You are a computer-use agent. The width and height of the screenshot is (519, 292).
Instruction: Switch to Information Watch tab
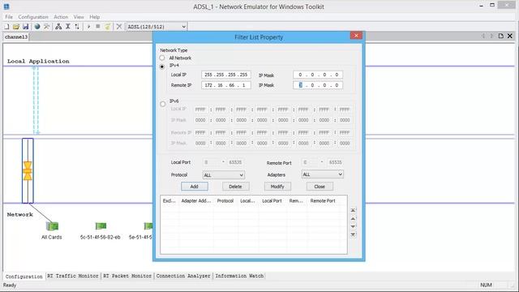point(239,276)
